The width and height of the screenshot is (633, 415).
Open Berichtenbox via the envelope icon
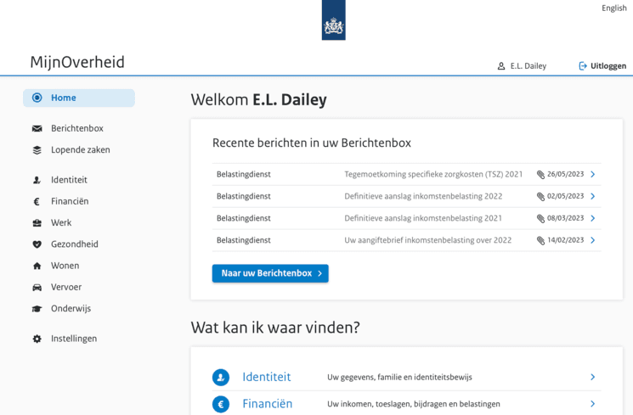pyautogui.click(x=37, y=129)
